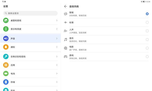This screenshot has width=152, height=91.
Task: Click the 人声增强、语音清晰 description text
Action: click(x=78, y=33)
